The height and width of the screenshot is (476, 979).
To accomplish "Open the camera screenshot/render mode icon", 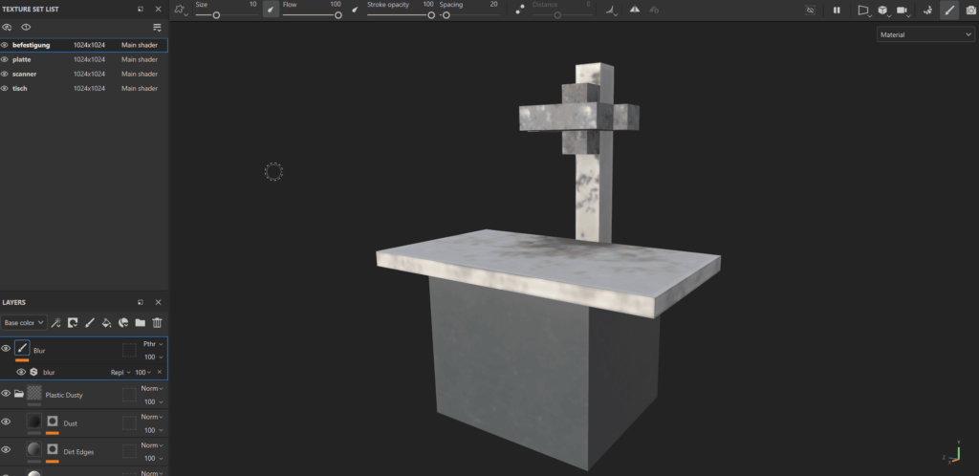I will pyautogui.click(x=971, y=10).
